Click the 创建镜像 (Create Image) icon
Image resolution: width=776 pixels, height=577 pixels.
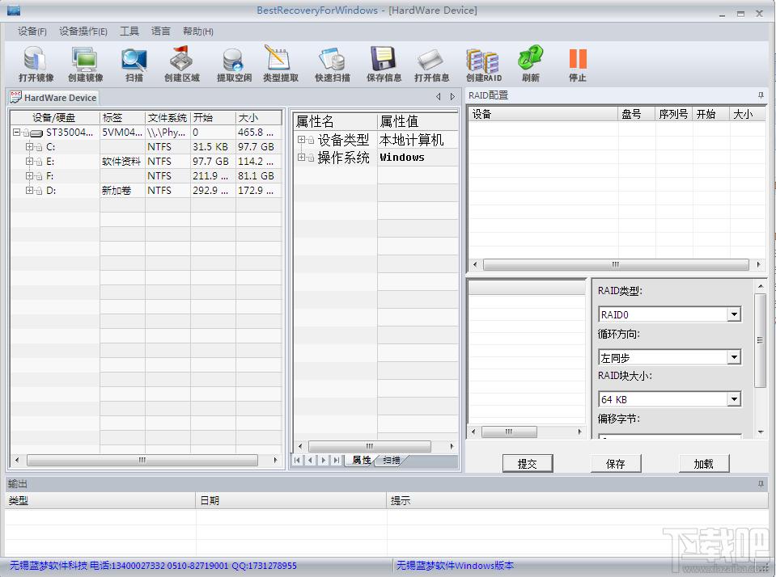85,61
